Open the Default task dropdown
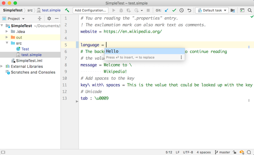 point(212,10)
